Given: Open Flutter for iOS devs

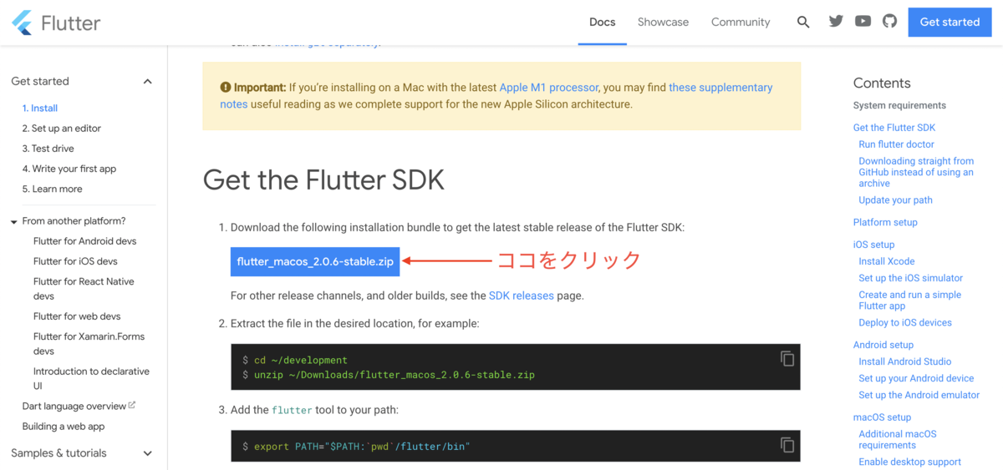Looking at the screenshot, I should click(x=75, y=261).
